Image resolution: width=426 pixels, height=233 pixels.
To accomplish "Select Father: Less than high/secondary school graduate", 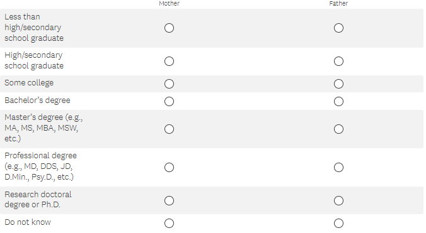I will coord(338,28).
